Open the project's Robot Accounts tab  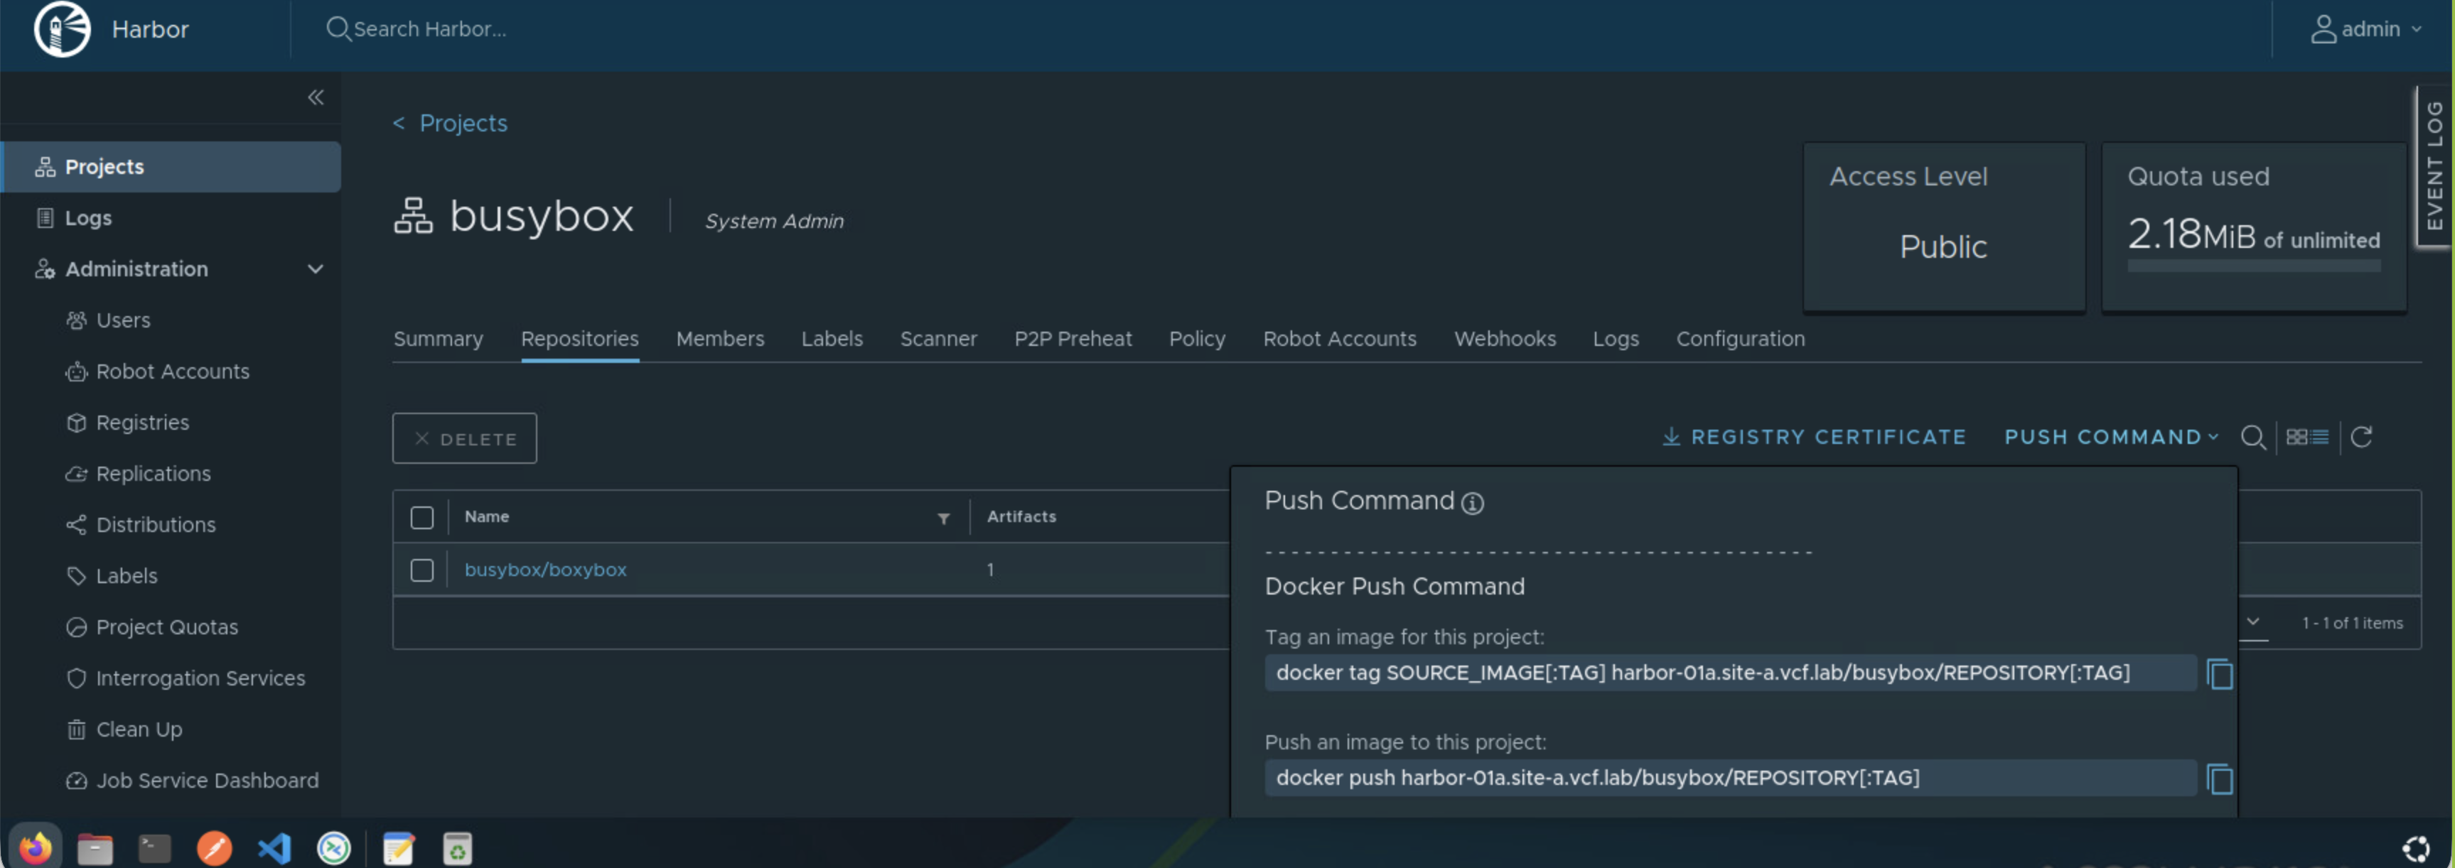pos(1340,340)
